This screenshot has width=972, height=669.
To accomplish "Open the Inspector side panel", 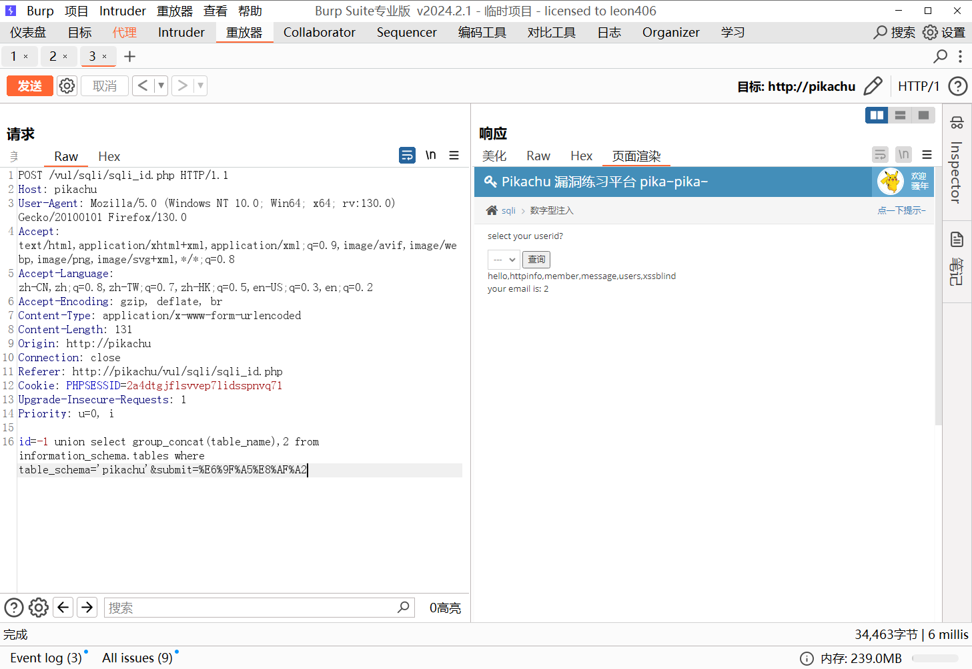I will click(957, 161).
